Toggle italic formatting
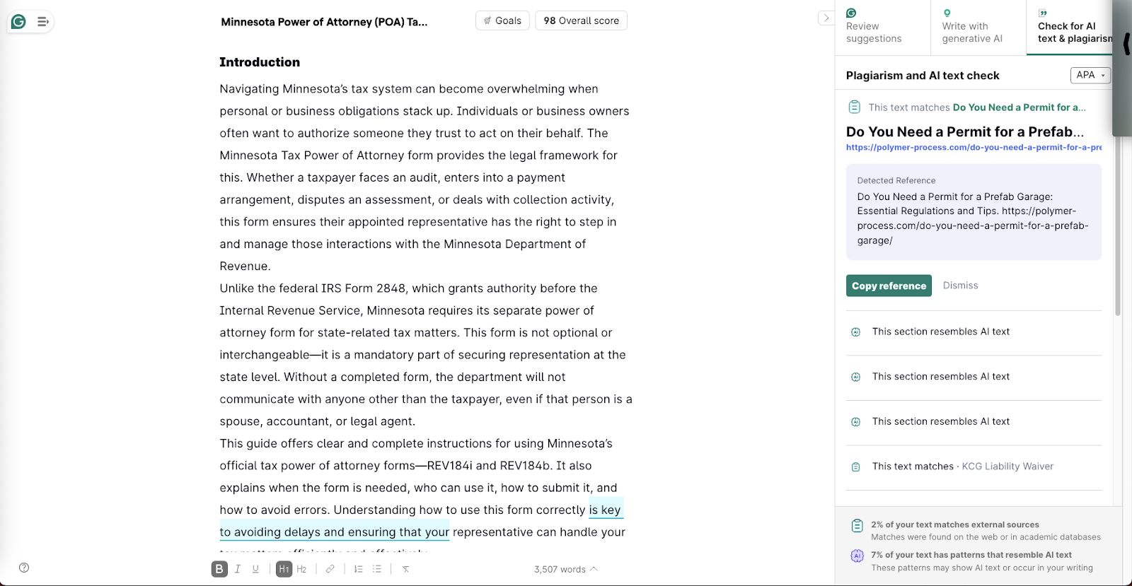The height and width of the screenshot is (586, 1132). [238, 569]
